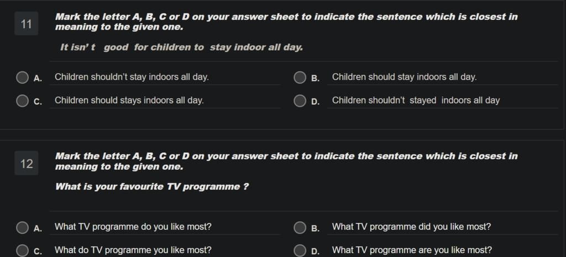Click answer "What TV programme do you like most?"
566x257 pixels.
coord(133,227)
